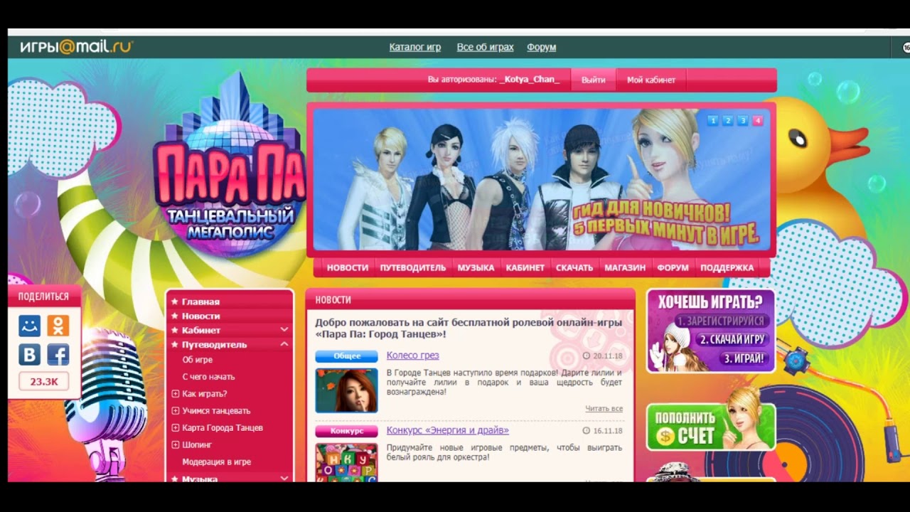Click clock icon next to 20.11.18
The image size is (910, 512).
[587, 356]
